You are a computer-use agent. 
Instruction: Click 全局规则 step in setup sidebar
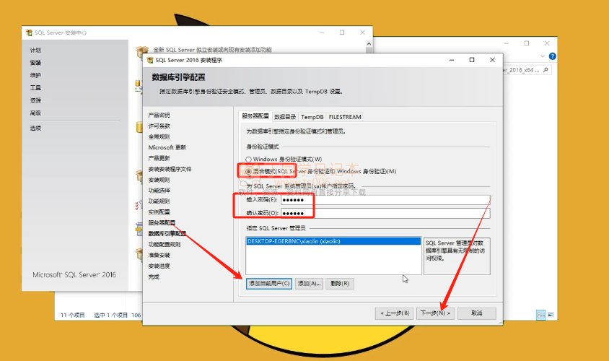[159, 136]
